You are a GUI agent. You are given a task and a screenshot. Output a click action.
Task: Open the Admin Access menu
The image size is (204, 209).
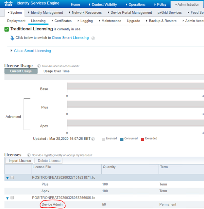193,21
